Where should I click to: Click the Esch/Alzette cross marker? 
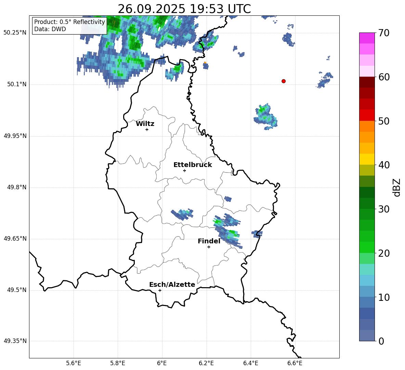160,290
